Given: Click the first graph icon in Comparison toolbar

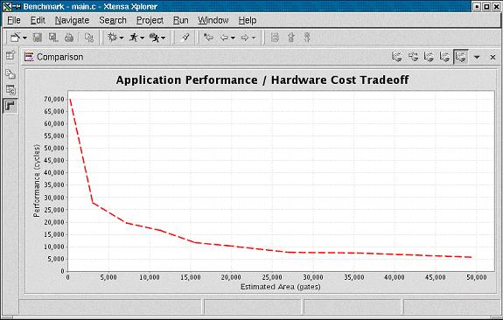Looking at the screenshot, I should click(x=397, y=57).
